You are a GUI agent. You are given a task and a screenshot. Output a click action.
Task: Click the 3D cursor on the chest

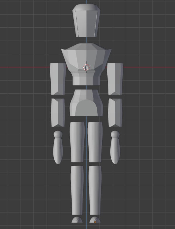click(x=86, y=67)
